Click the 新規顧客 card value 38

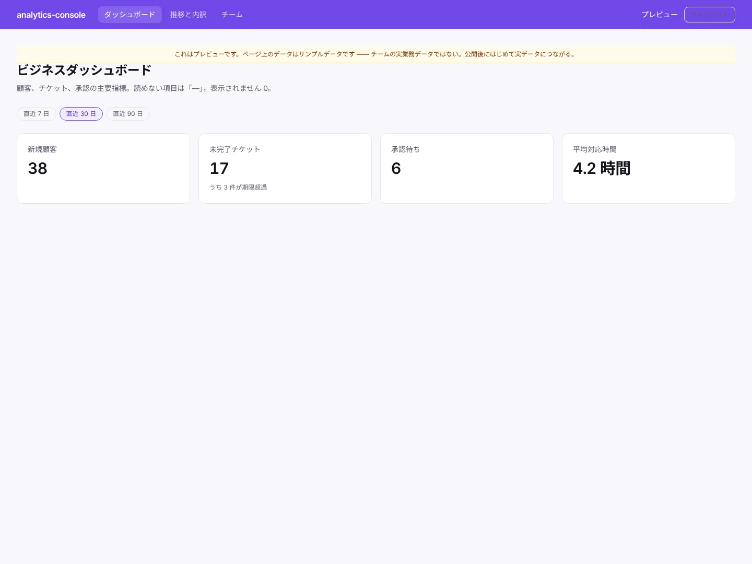click(x=38, y=168)
